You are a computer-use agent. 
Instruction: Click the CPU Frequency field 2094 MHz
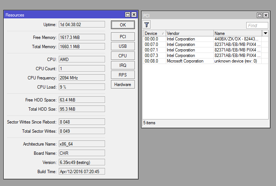click(x=82, y=78)
